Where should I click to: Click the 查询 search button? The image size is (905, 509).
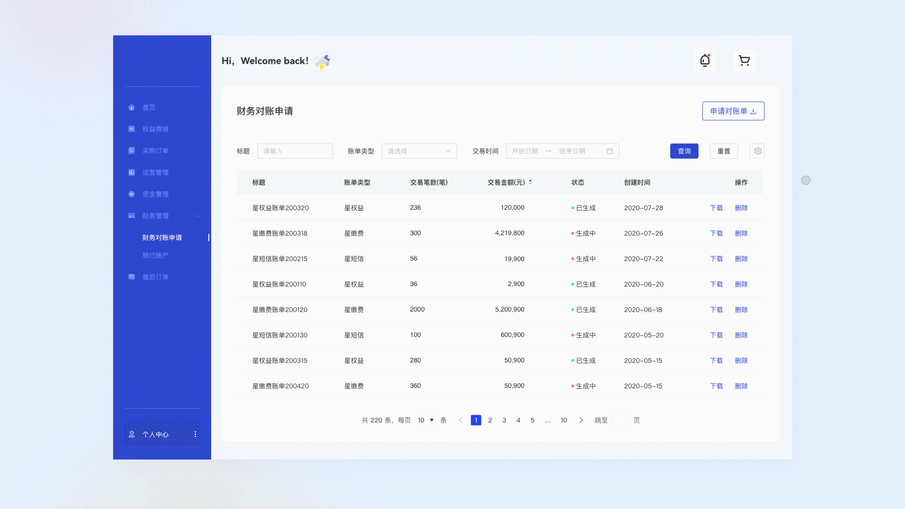coord(684,151)
